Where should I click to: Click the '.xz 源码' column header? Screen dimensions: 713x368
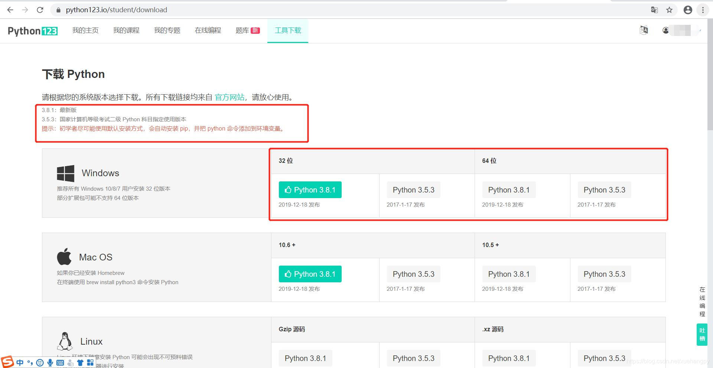tap(492, 329)
